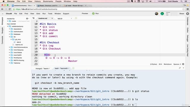Select readme.md in the file tree

click(19, 45)
